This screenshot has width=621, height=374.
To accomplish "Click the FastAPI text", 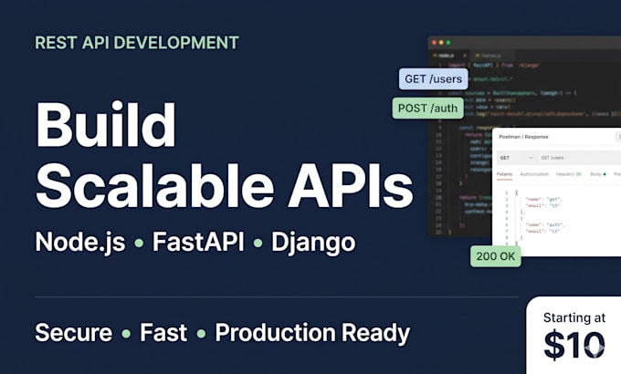I will click(198, 242).
